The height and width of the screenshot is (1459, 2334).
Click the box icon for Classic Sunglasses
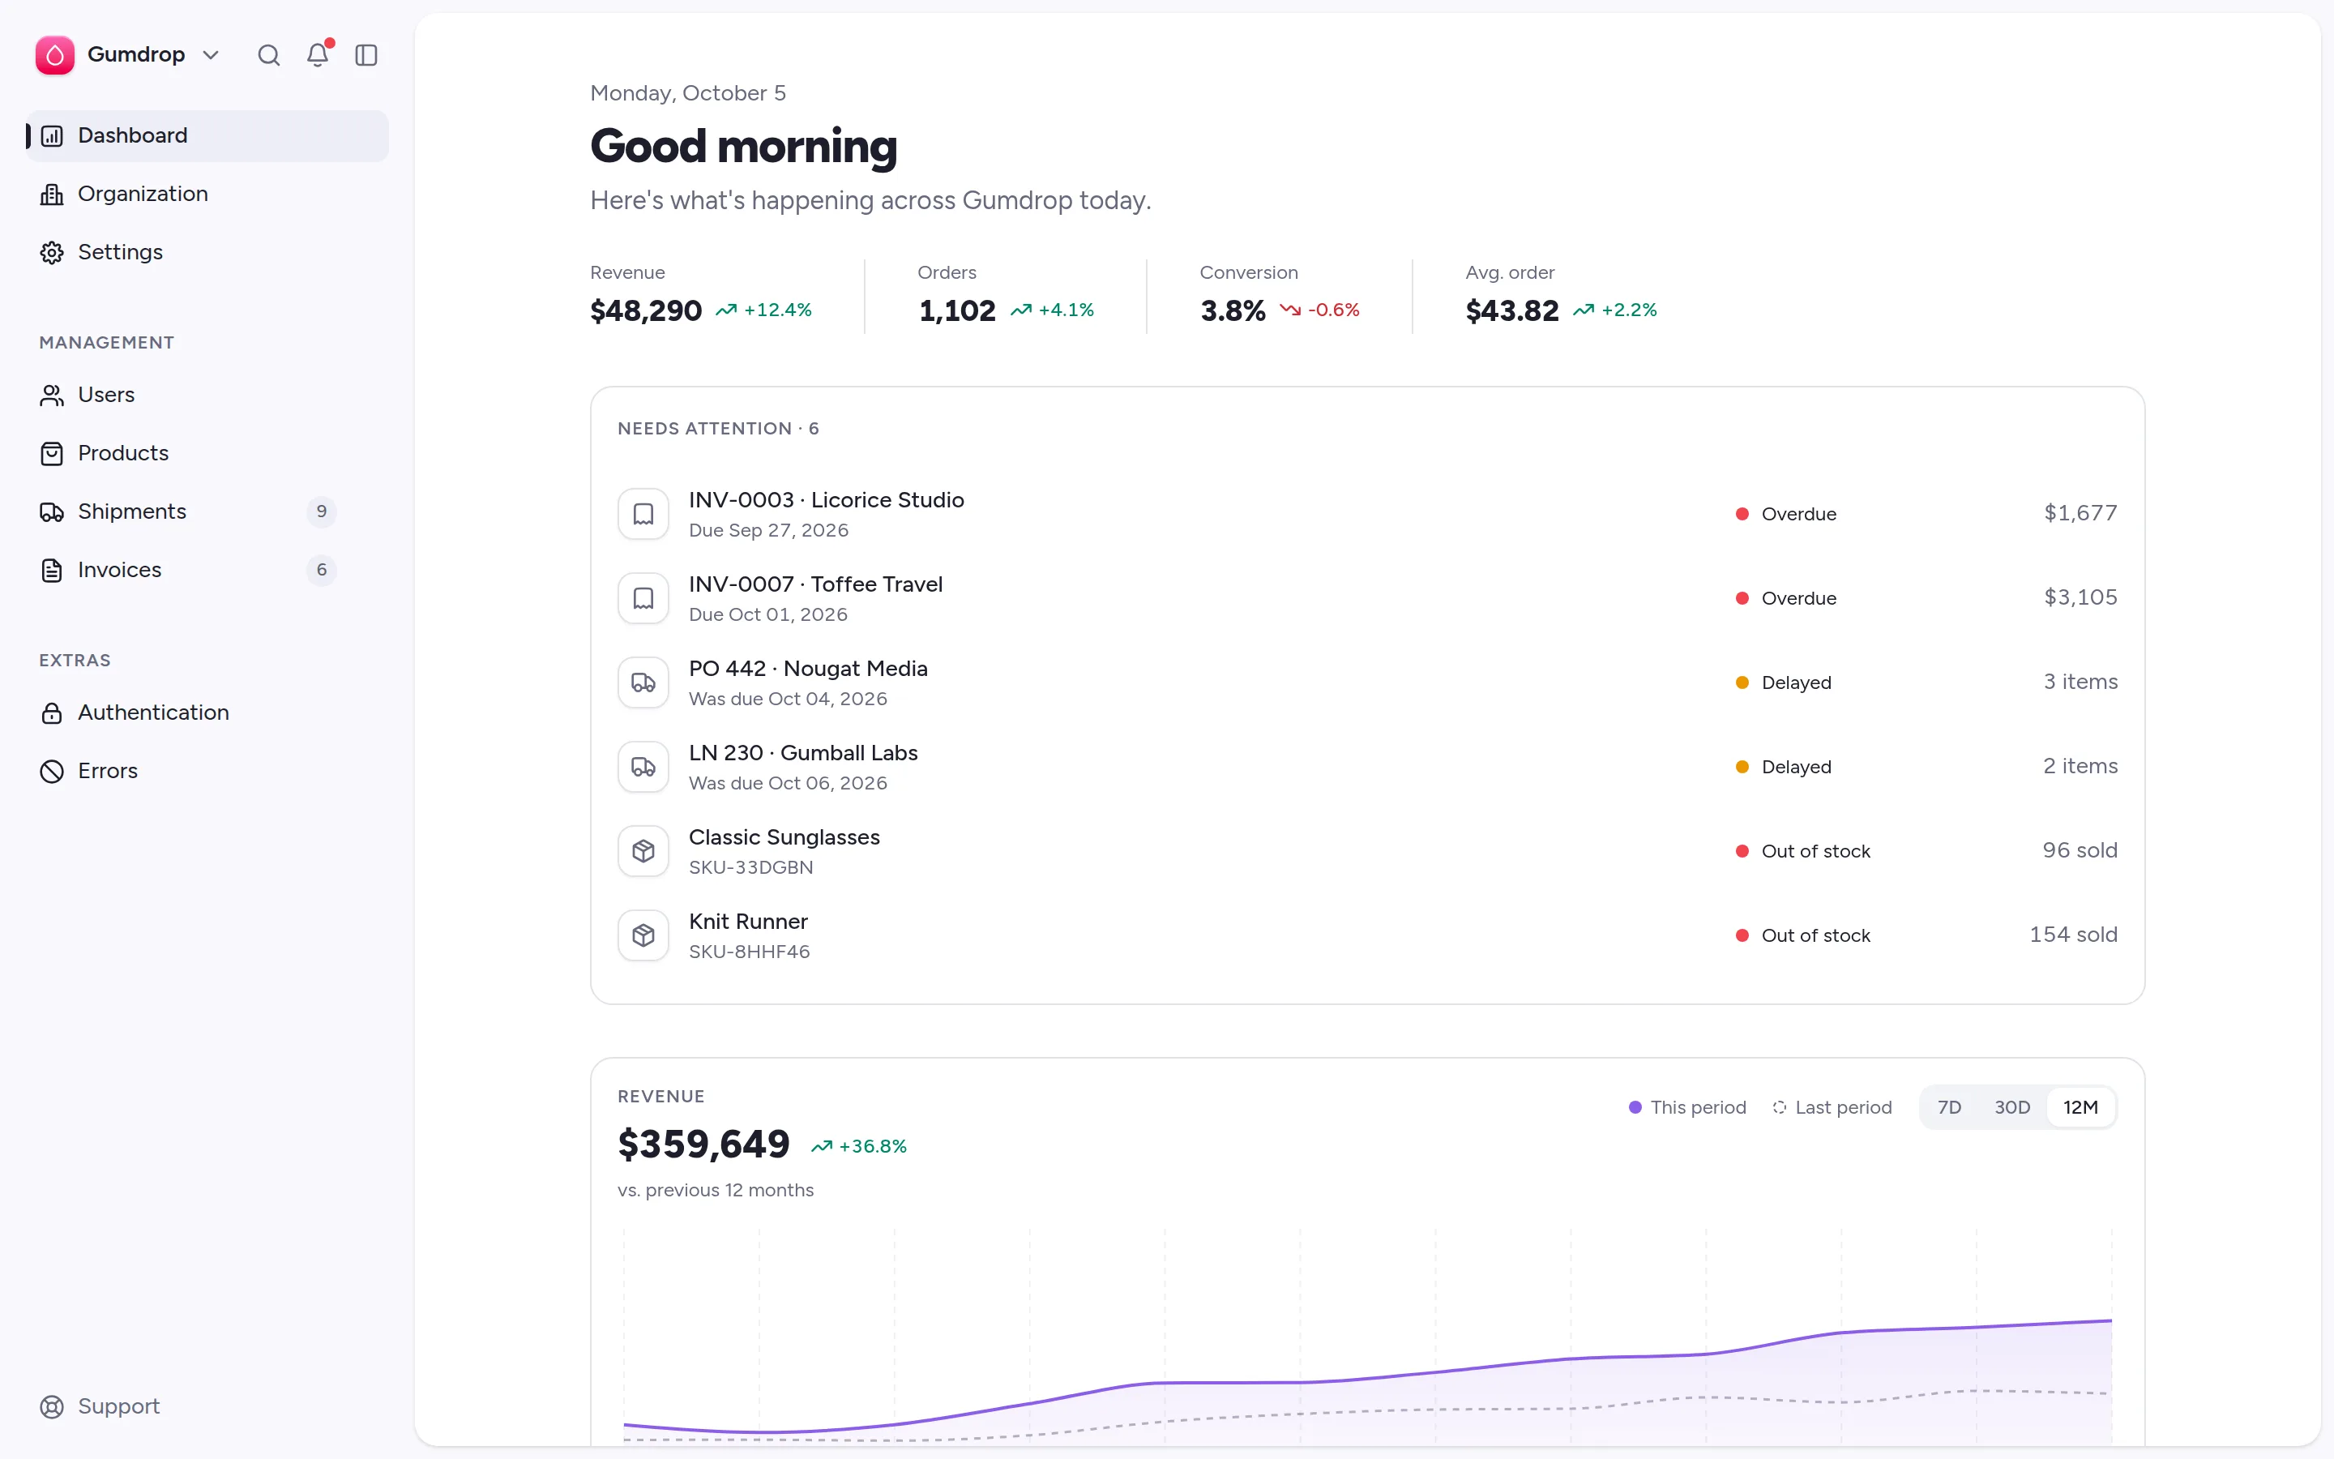coord(643,851)
